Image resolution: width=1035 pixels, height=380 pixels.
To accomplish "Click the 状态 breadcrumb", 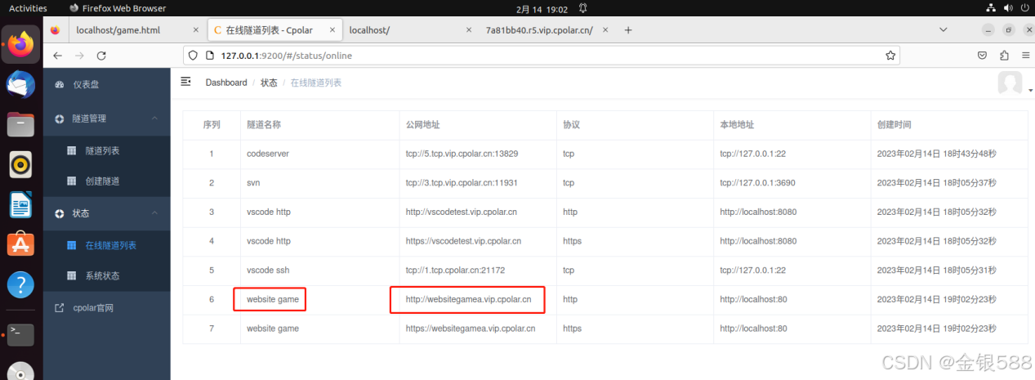I will (x=269, y=83).
